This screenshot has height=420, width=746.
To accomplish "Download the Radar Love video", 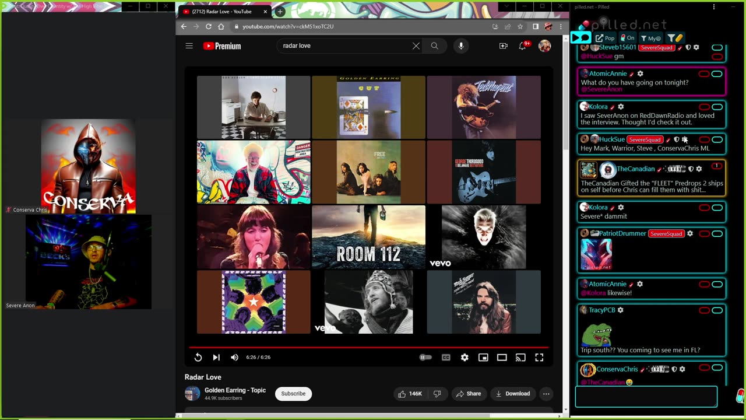I will [x=512, y=394].
